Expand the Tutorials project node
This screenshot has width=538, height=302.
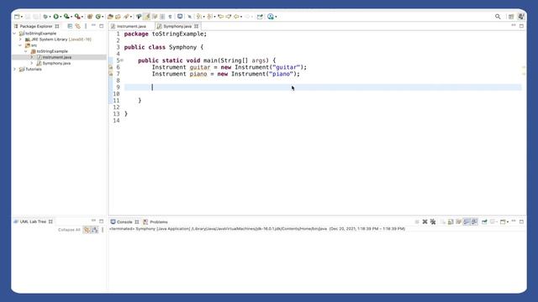(x=14, y=69)
